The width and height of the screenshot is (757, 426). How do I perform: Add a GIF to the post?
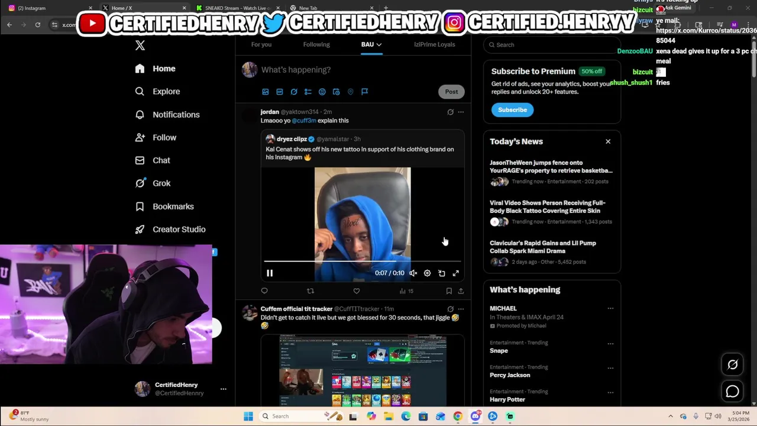coord(280,92)
